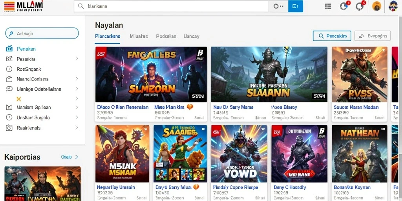This screenshot has height=201, width=402.
Task: Open the 'Neguar llay Unisain' title
Action: 116,187
